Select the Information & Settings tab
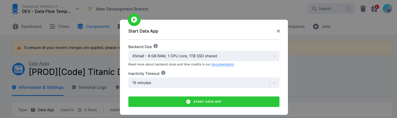 (x=38, y=88)
